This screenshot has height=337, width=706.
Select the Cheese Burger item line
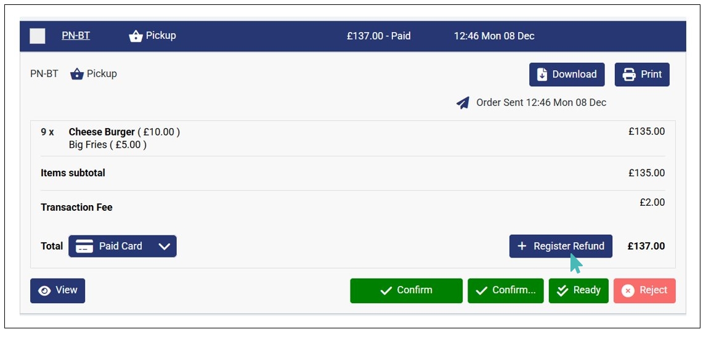click(x=102, y=132)
